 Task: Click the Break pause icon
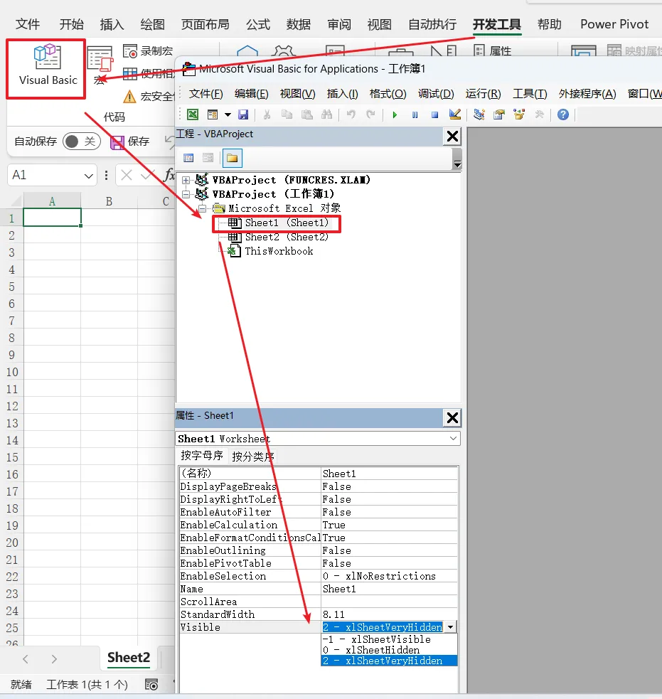point(415,114)
